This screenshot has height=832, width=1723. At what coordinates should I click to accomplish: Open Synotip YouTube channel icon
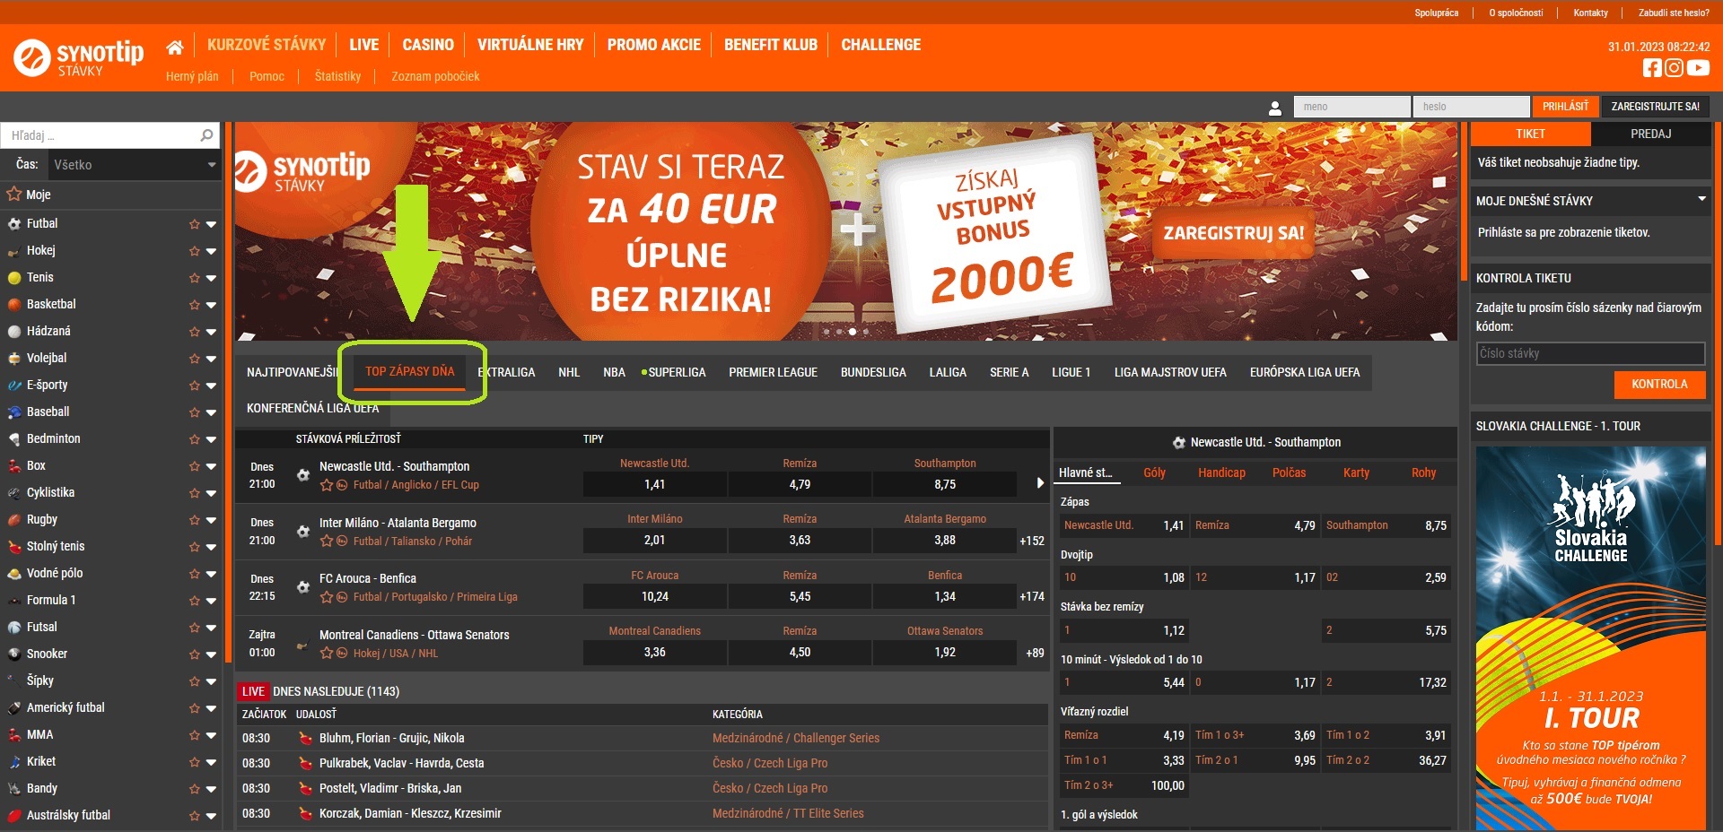1698,67
